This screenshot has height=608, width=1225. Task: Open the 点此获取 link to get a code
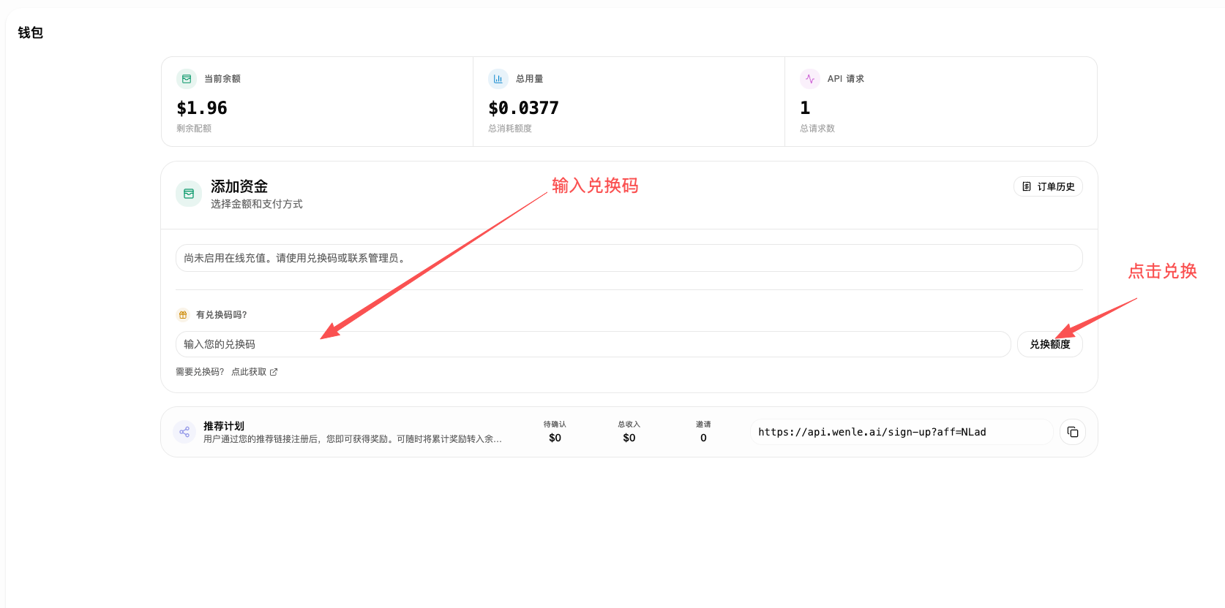255,372
